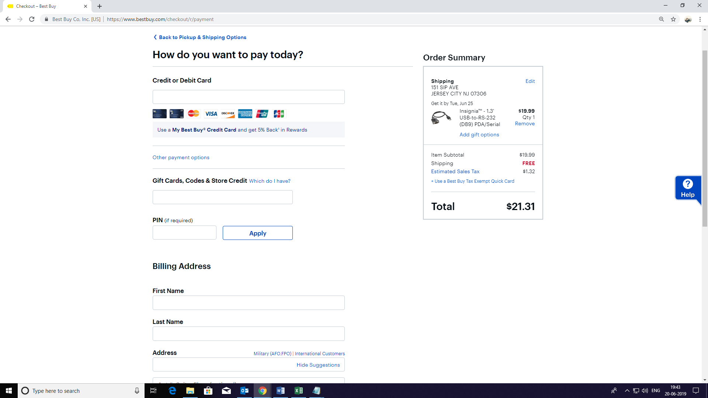This screenshot has width=708, height=398.
Task: Click Chrome's three-dot menu
Action: (x=700, y=19)
